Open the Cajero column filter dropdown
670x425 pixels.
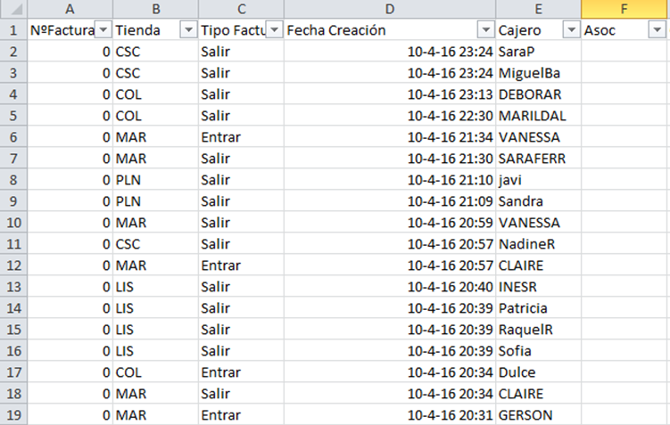(571, 30)
